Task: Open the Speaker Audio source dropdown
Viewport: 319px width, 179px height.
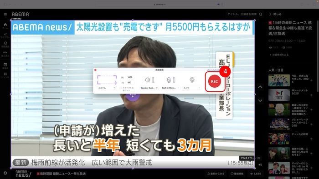Action: tap(149, 88)
